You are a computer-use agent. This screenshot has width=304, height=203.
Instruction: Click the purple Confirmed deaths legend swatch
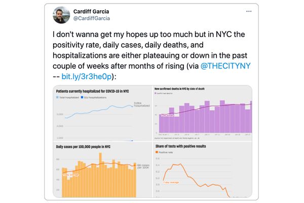click(156, 93)
